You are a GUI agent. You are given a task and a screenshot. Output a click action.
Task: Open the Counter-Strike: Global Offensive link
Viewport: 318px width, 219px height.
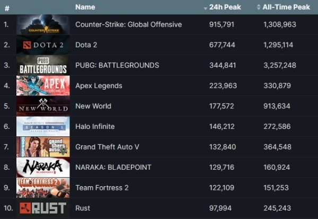point(128,24)
